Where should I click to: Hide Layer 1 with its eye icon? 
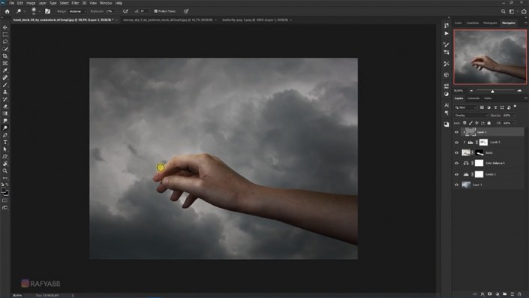coord(456,185)
